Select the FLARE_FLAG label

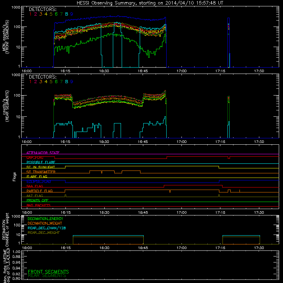[37, 177]
